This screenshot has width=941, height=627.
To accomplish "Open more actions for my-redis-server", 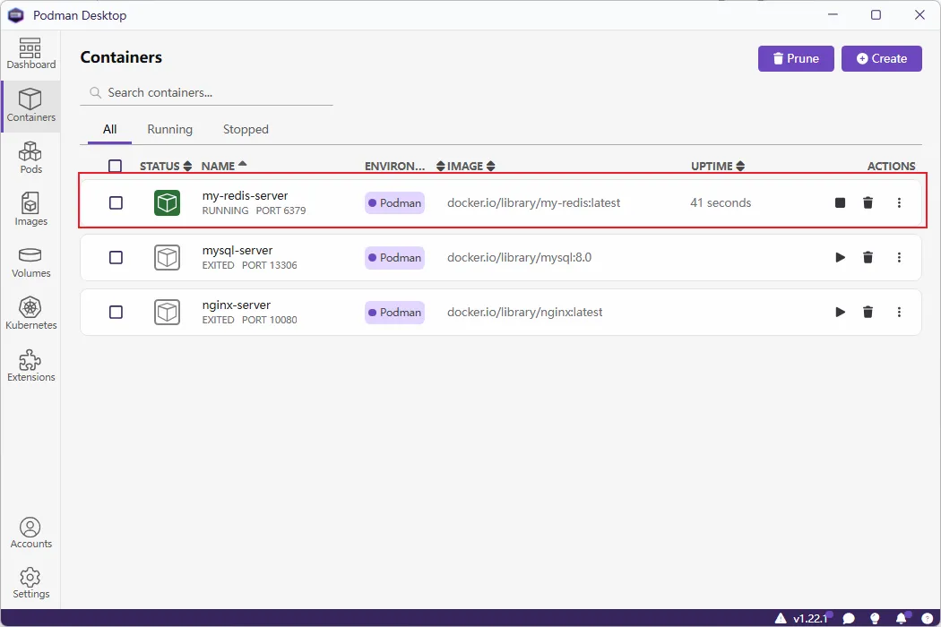I will (x=899, y=203).
